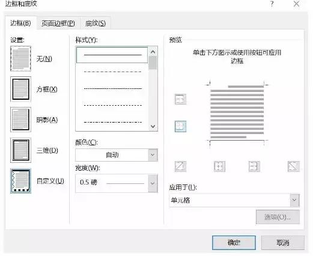Screen dimensions: 313x256
Task: Choose the first dashed line style below solid
Action: (x=112, y=72)
